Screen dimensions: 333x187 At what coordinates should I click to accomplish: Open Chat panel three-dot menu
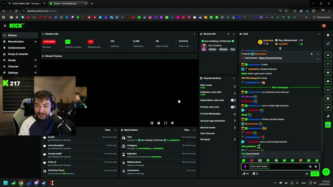[319, 34]
